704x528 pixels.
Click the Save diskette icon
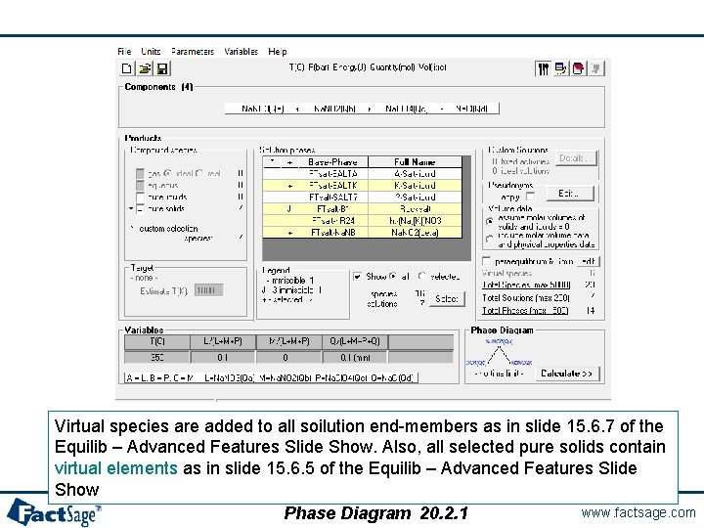pos(162,68)
